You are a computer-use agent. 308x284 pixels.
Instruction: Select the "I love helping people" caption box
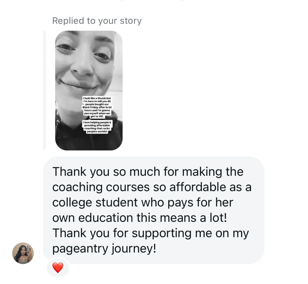click(97, 127)
